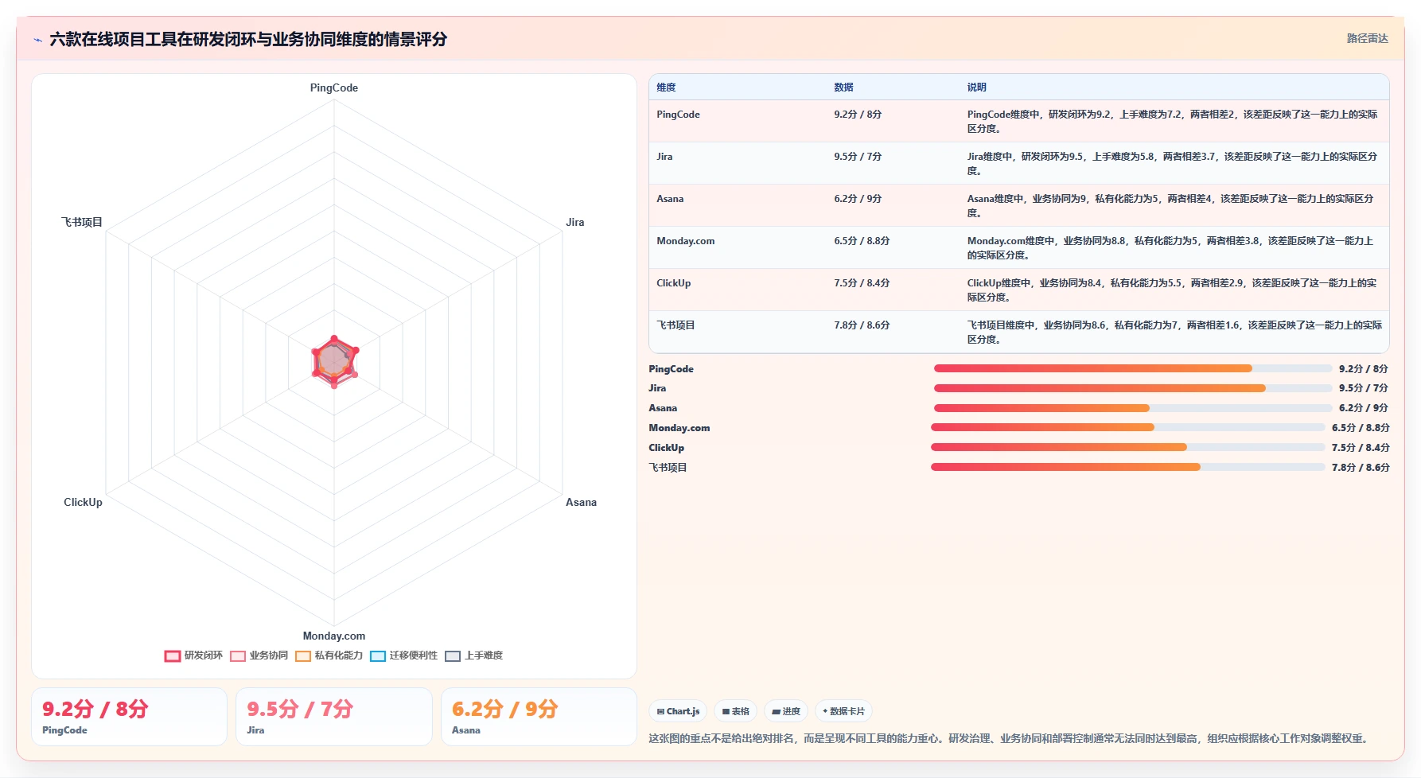Click the PingCode progress bar
Image resolution: width=1421 pixels, height=778 pixels.
click(1133, 368)
